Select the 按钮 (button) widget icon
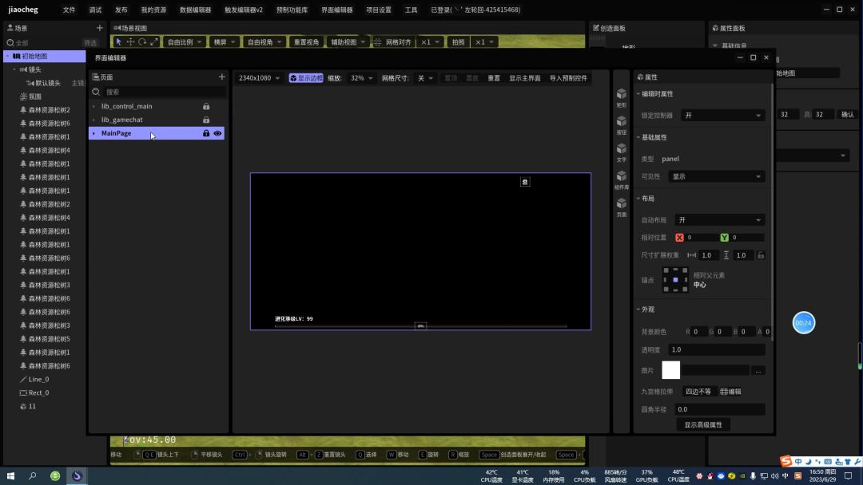The image size is (863, 485). 621,123
